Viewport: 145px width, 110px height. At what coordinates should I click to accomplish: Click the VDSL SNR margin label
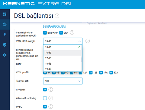click(25, 41)
